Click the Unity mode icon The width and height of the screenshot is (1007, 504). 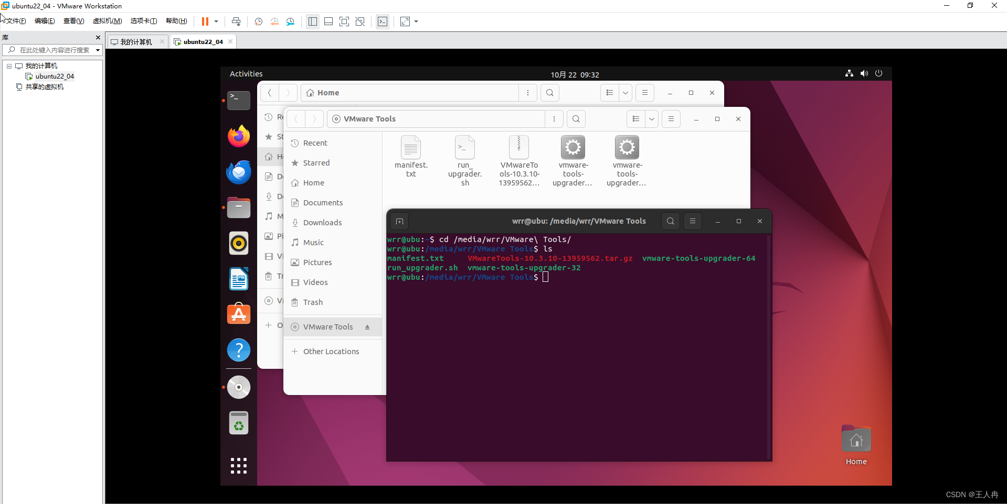(360, 21)
